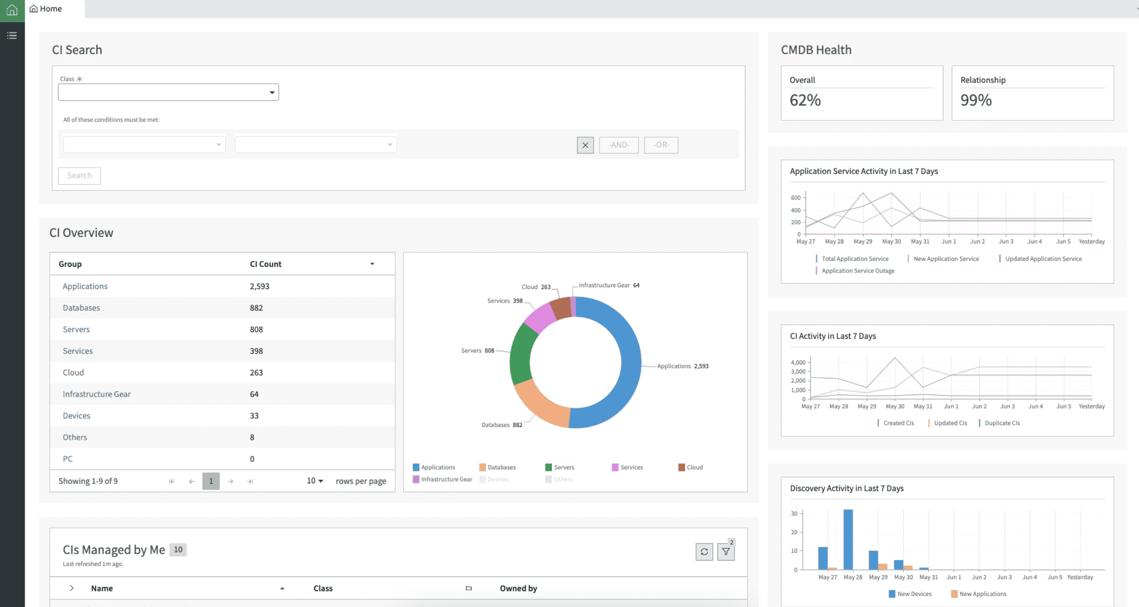Open the PC group link
Viewport: 1139px width, 607px height.
[x=68, y=459]
